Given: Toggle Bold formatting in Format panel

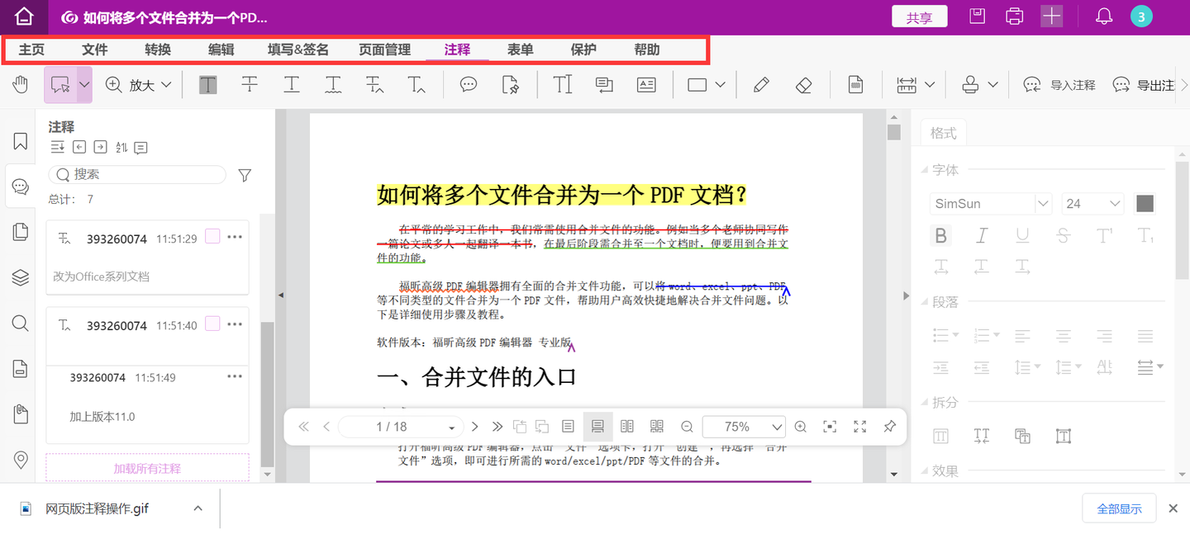Looking at the screenshot, I should 940,235.
